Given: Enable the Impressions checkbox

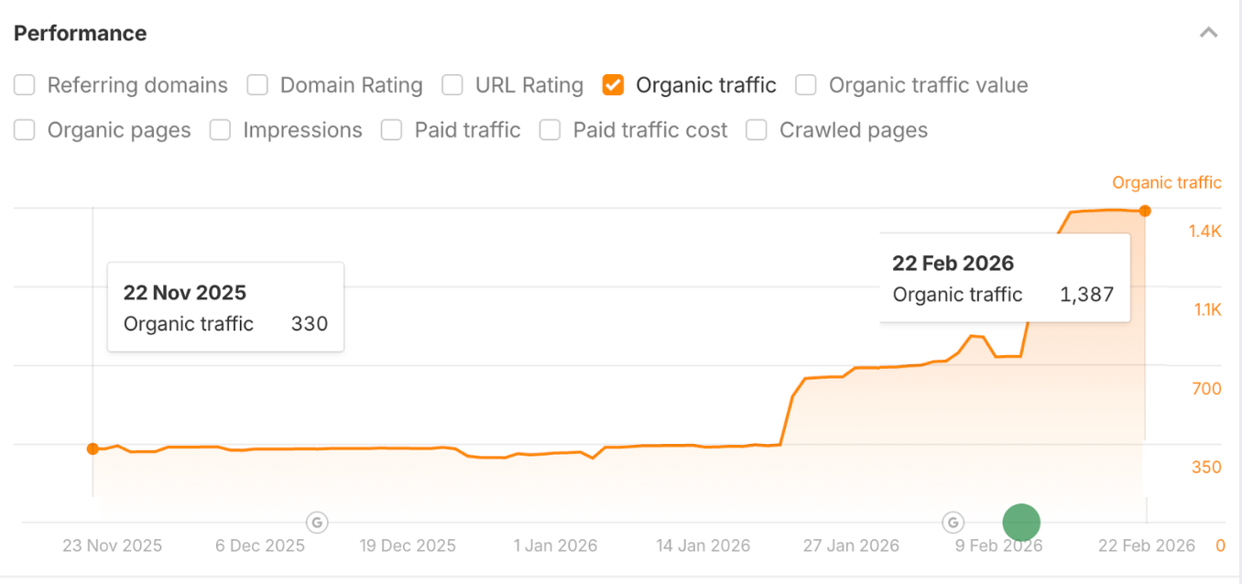Looking at the screenshot, I should pyautogui.click(x=220, y=130).
